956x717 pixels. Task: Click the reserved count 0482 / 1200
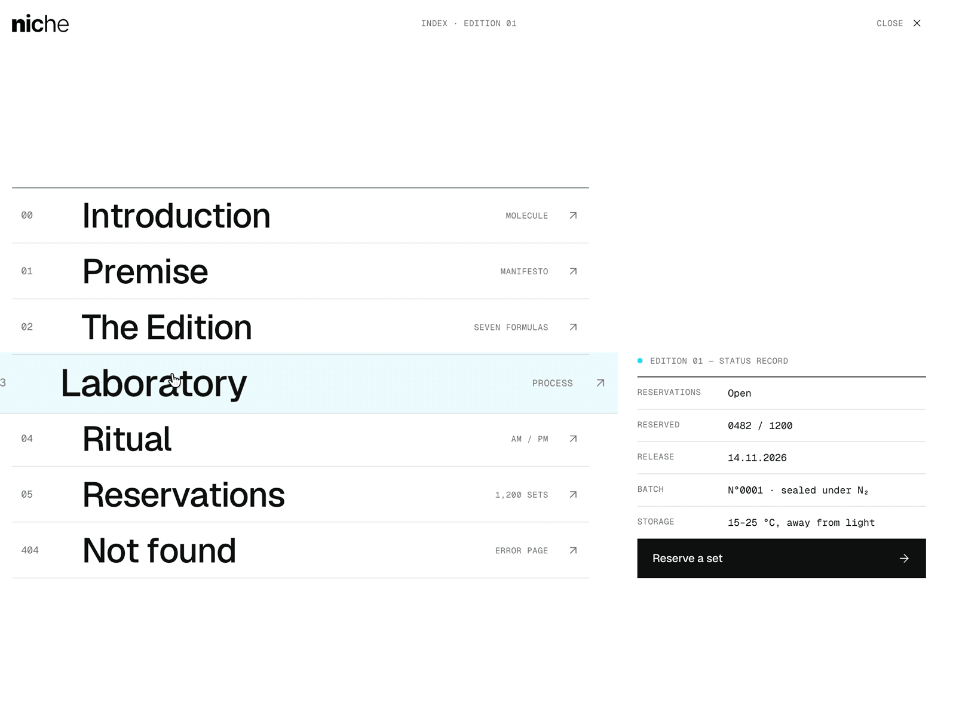click(x=760, y=425)
